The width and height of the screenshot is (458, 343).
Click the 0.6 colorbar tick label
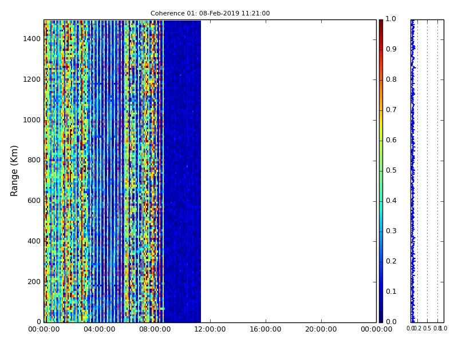[x=391, y=140]
